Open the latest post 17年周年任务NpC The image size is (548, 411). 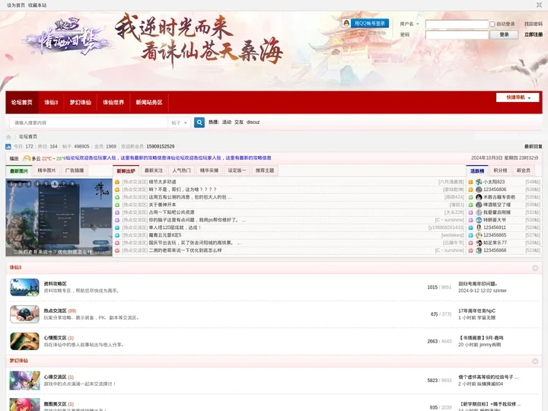point(476,311)
